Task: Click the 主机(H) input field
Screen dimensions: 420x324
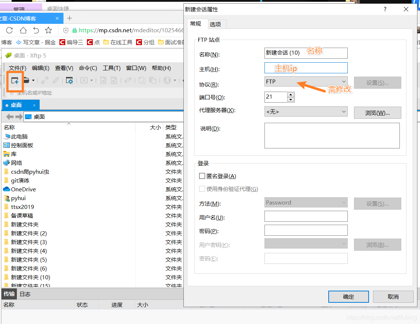Action: tap(306, 67)
